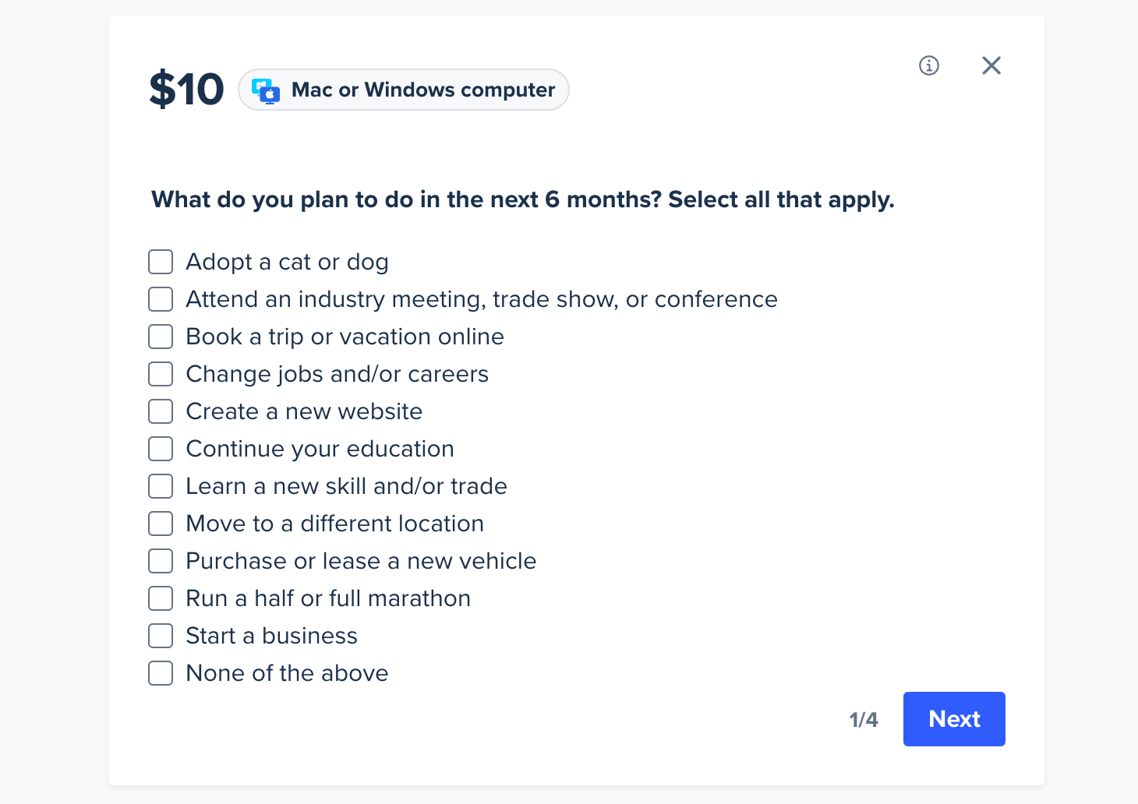Enable Create a new website checkbox

click(161, 411)
